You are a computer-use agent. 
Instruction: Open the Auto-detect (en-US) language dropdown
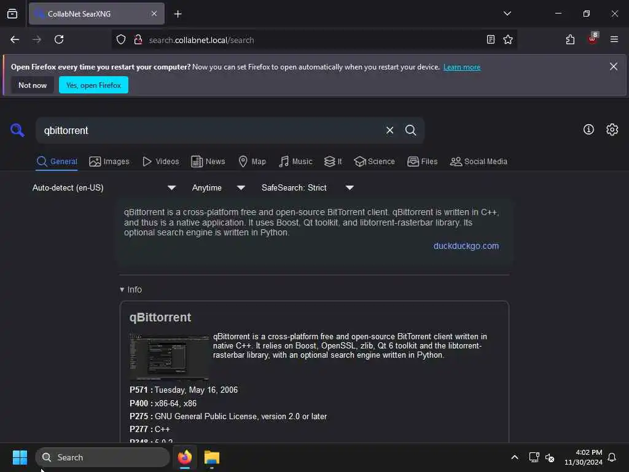[x=104, y=188]
